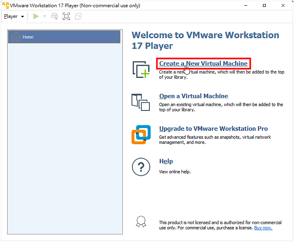
Task: Click the green Power On play button
Action: (x=36, y=16)
